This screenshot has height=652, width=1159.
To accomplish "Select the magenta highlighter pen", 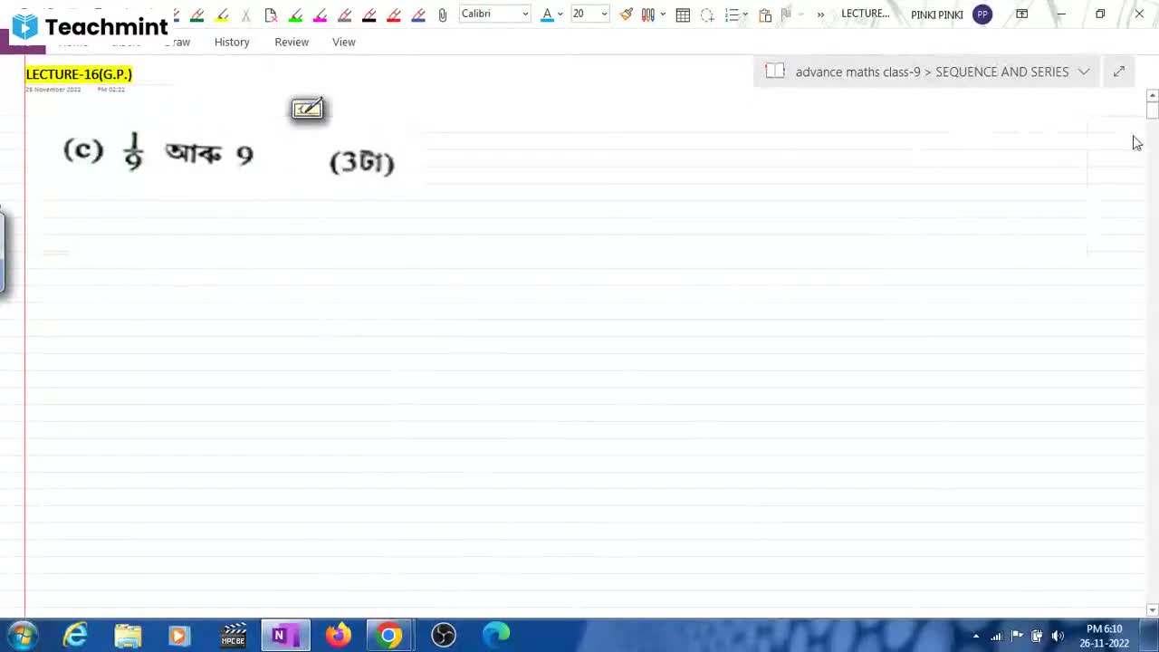I will point(320,14).
